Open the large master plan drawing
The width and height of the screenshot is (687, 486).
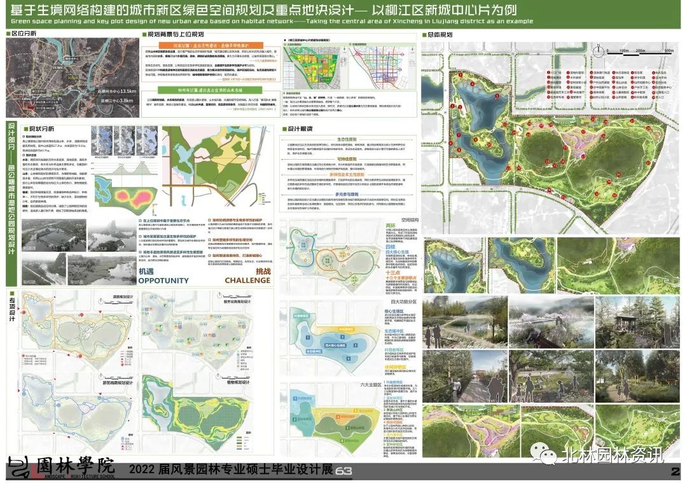tap(551, 137)
